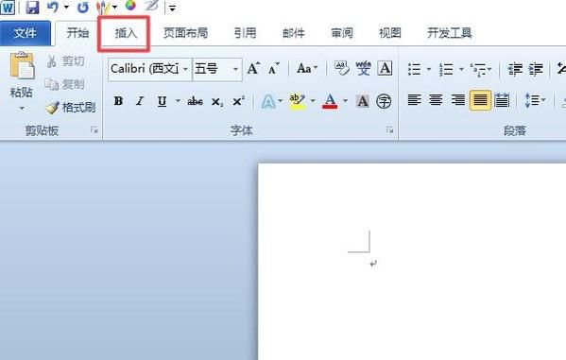Open the font name dropdown arrow
The image size is (566, 360).
[x=185, y=69]
